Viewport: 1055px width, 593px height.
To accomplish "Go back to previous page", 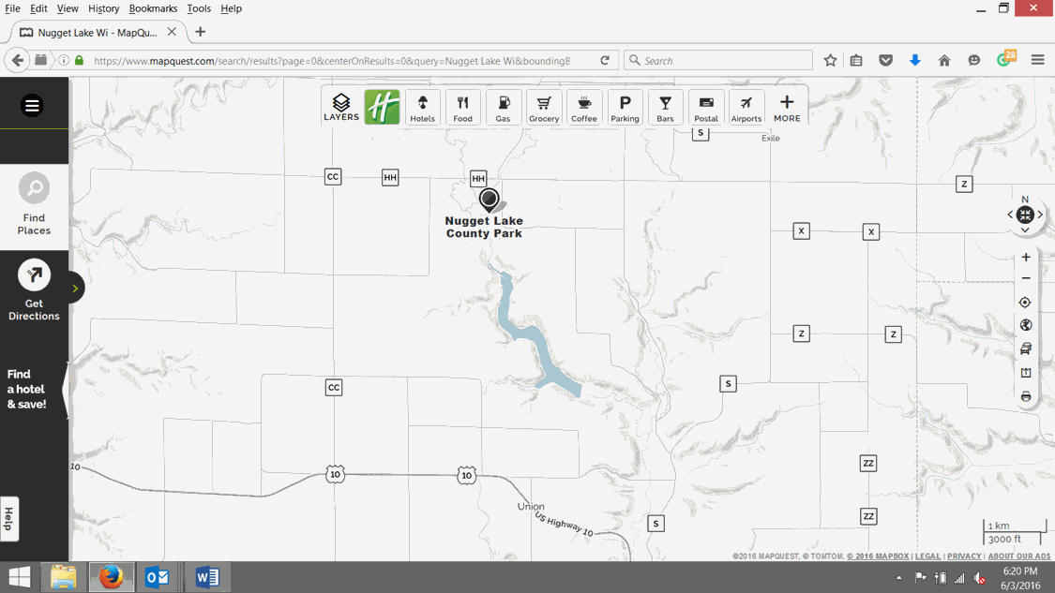I will coord(18,60).
